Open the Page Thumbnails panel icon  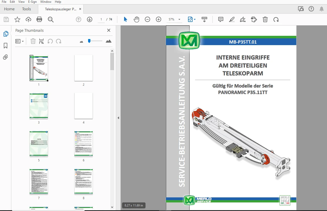coord(6,34)
